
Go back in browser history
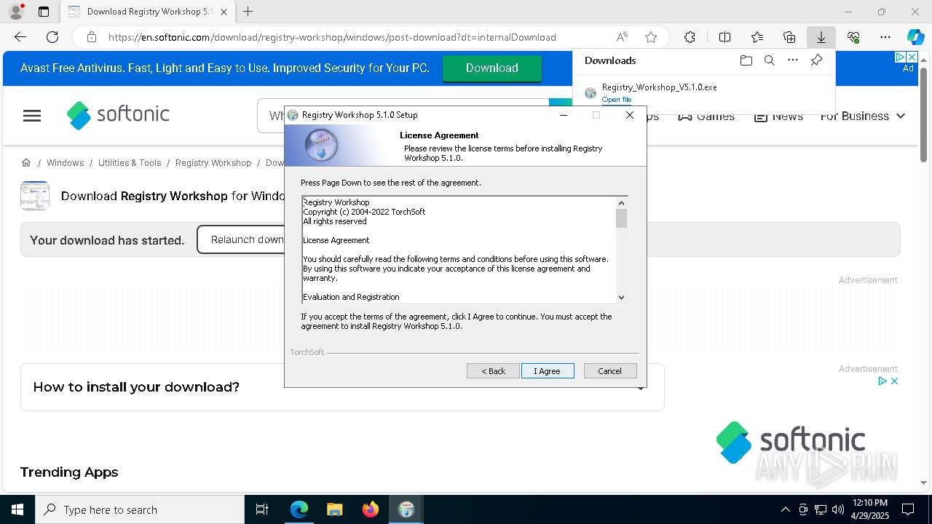20,37
